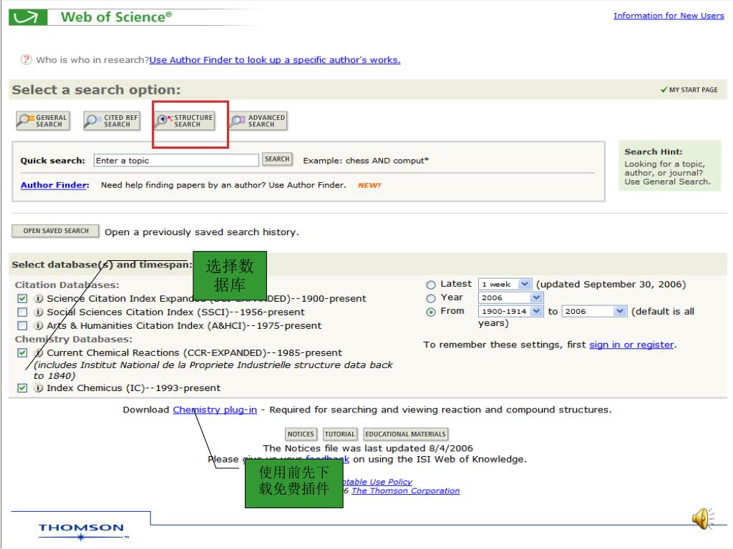This screenshot has width=733, height=549.
Task: Open the Notices button
Action: click(x=301, y=434)
